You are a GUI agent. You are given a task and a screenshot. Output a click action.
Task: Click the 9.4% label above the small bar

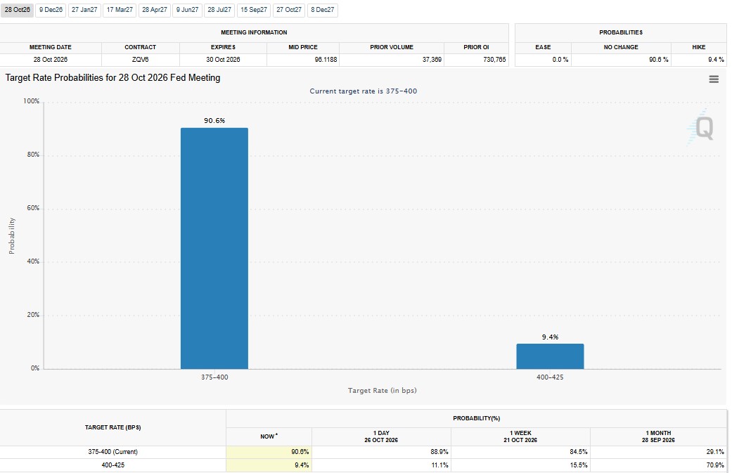(x=550, y=337)
